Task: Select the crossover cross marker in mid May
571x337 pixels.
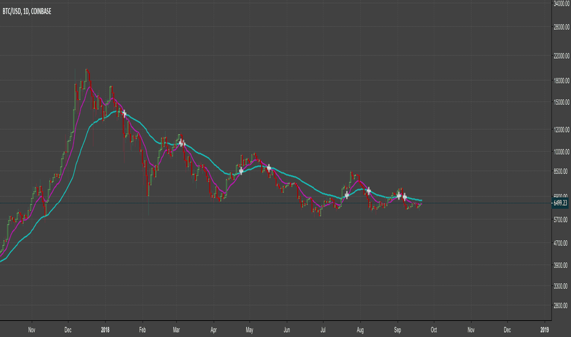Action: click(x=269, y=168)
